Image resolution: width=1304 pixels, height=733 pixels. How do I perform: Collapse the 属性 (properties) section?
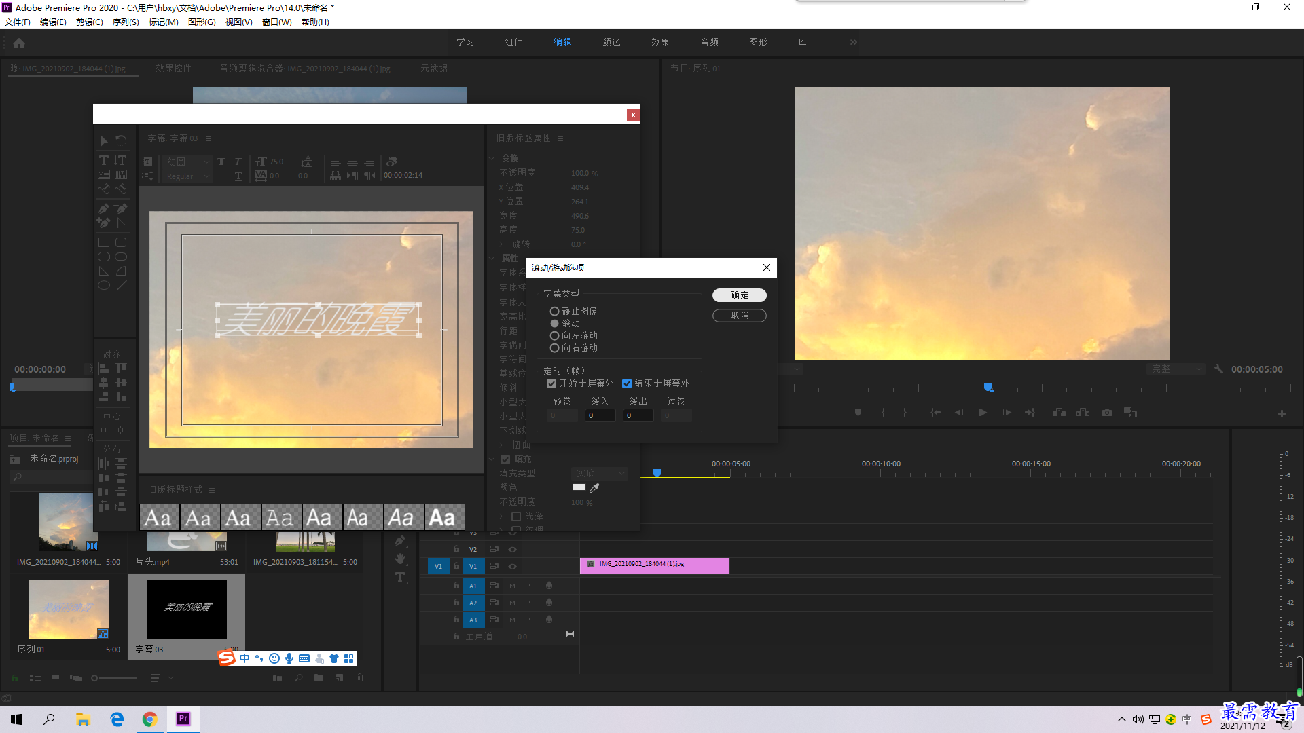tap(492, 258)
